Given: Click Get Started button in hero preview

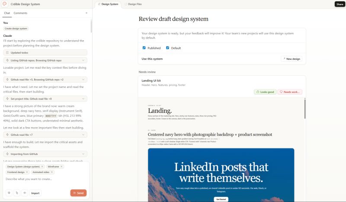Looking at the screenshot, I should click(221, 199).
